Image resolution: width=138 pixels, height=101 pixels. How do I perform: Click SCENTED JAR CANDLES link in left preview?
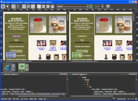pos(16,47)
